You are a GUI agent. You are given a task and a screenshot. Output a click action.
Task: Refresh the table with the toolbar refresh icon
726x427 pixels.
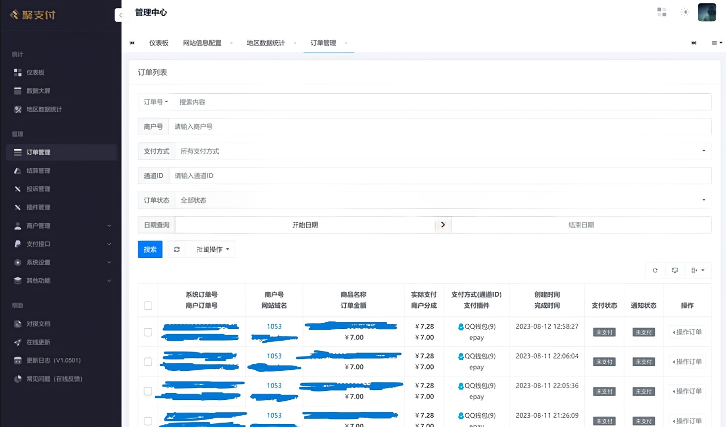(655, 271)
